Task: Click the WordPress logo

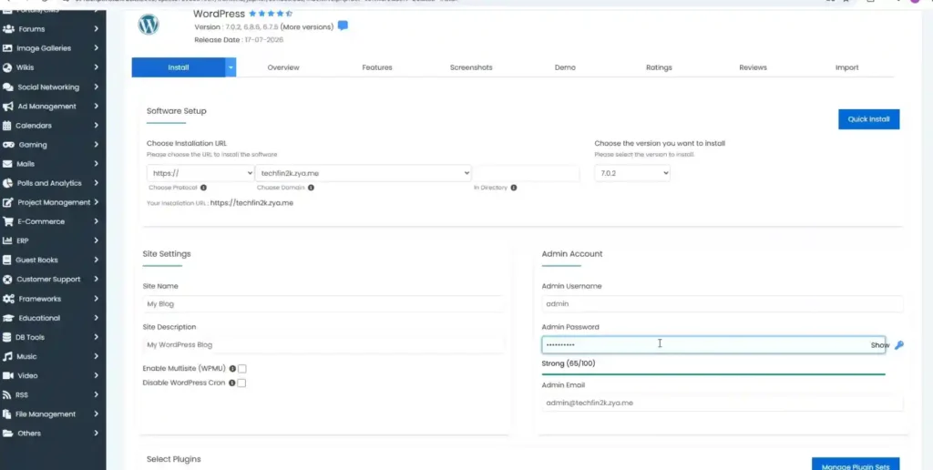Action: pos(149,25)
